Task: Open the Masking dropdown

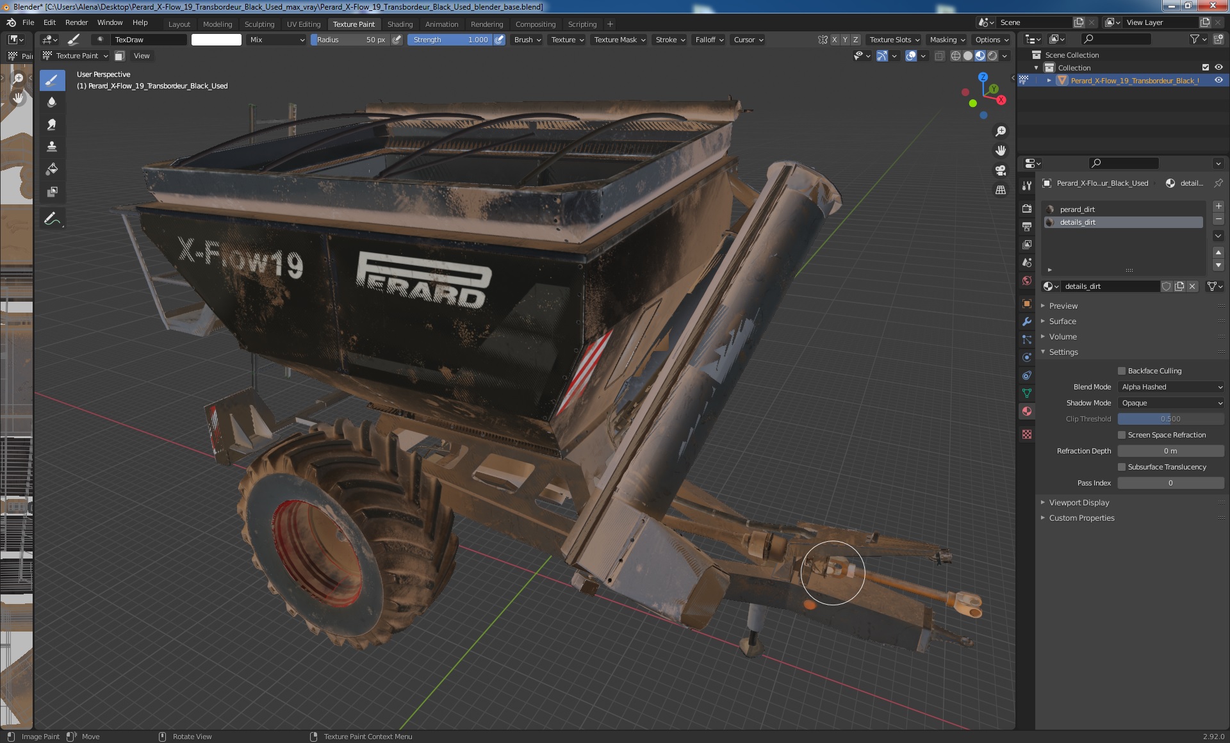Action: 947,40
